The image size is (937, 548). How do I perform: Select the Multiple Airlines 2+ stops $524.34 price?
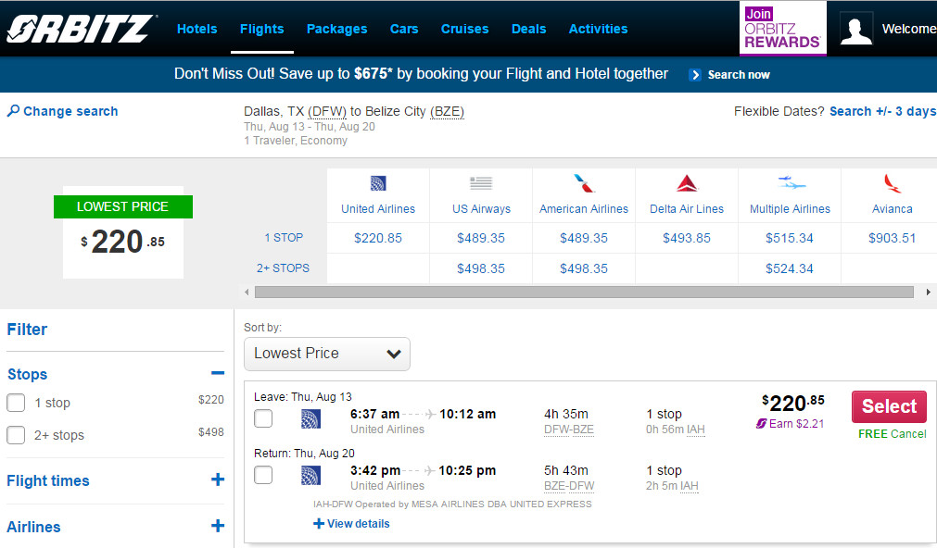click(790, 268)
